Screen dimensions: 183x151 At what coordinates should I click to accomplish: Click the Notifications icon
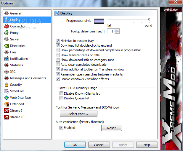pos(7,59)
